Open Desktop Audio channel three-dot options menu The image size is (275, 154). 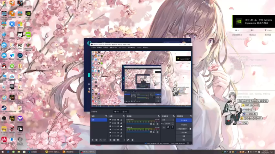coord(157,132)
